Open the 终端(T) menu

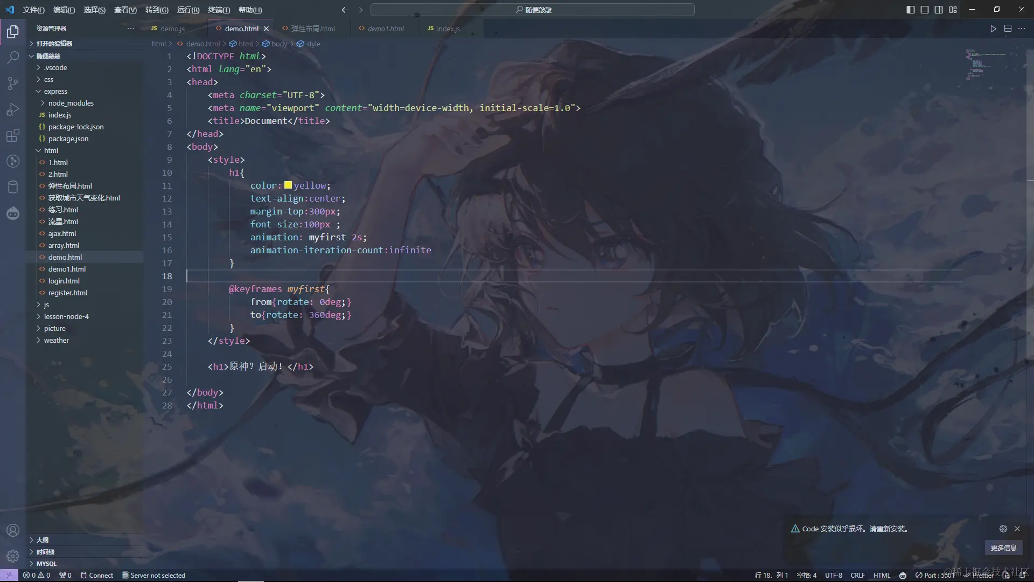pos(219,10)
